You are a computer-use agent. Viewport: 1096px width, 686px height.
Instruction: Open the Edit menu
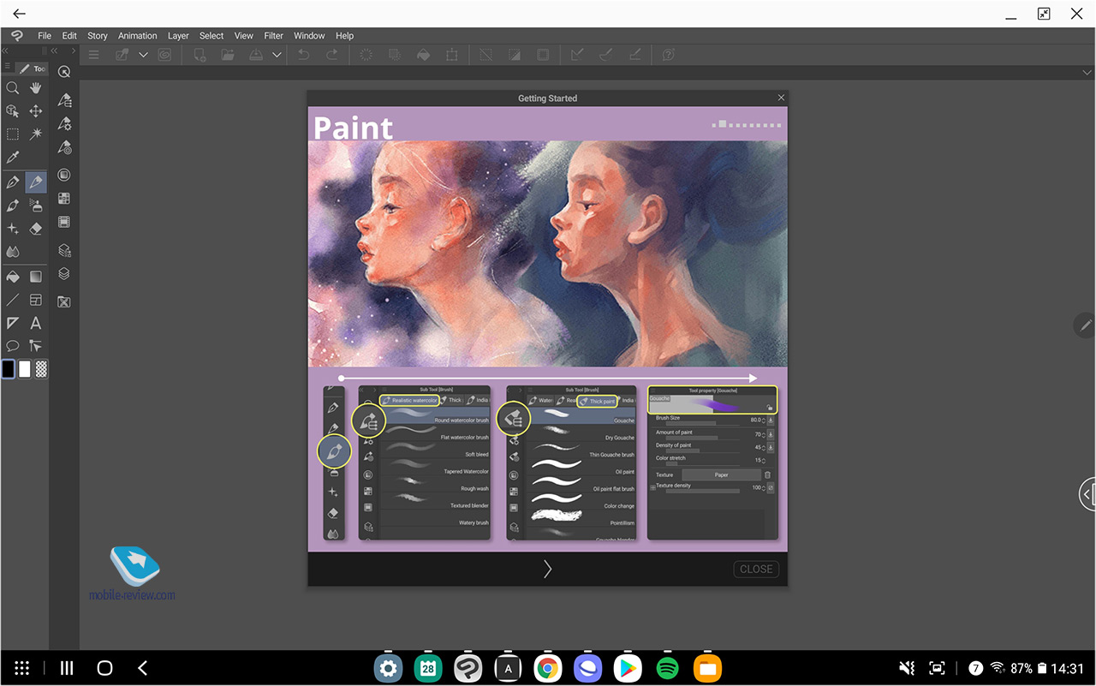click(69, 36)
